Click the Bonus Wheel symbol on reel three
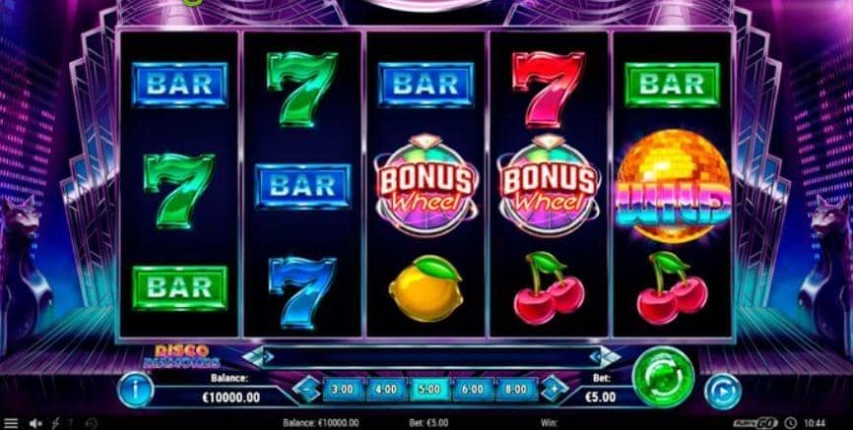853x430 pixels. pos(426,185)
